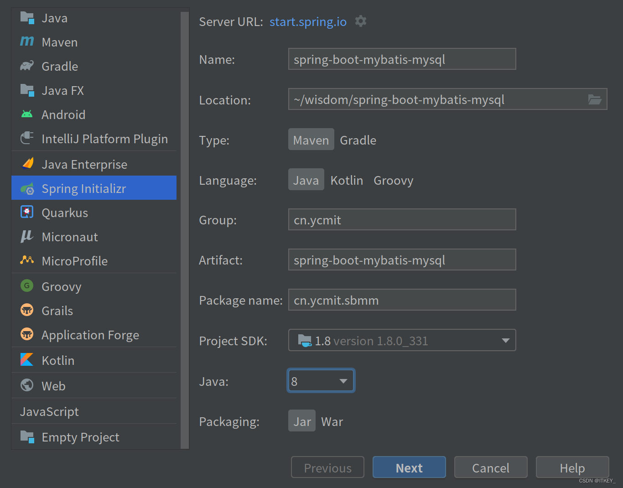
Task: Click the project list vertical scrollbar
Action: coord(185,230)
